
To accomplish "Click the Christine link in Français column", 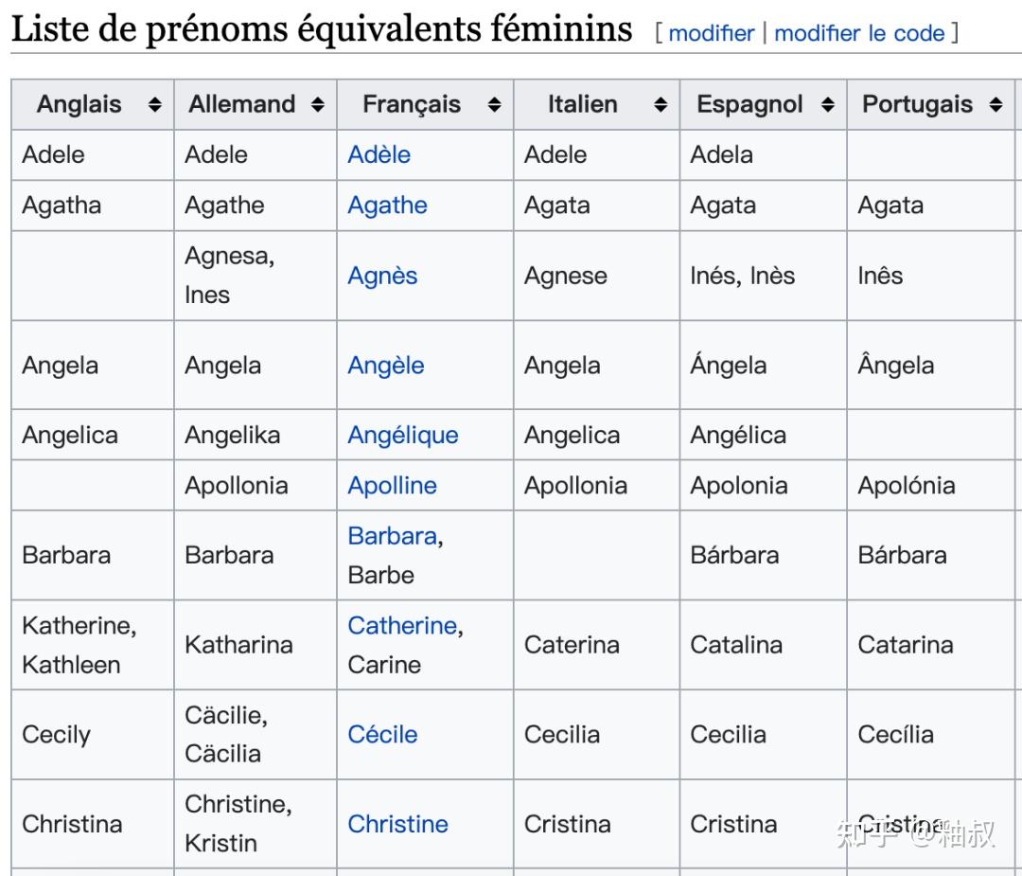I will (x=397, y=824).
